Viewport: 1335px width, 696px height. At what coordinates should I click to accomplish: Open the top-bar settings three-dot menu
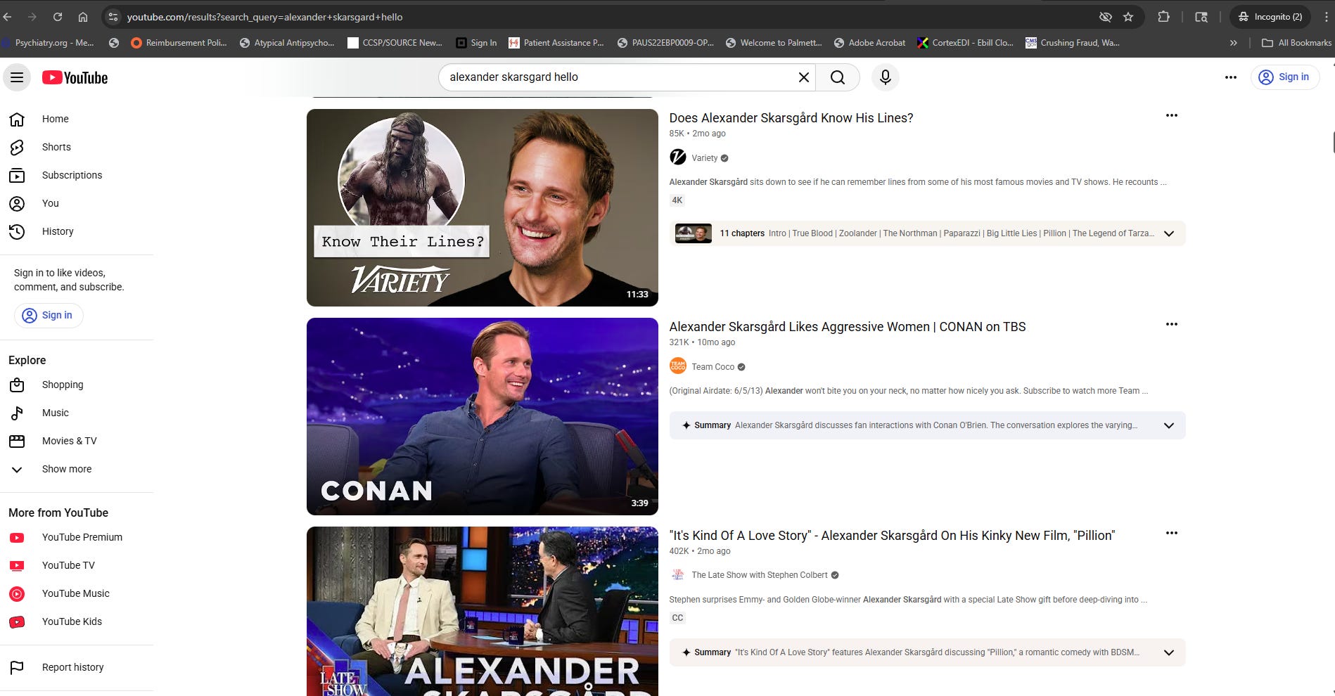[x=1230, y=77]
